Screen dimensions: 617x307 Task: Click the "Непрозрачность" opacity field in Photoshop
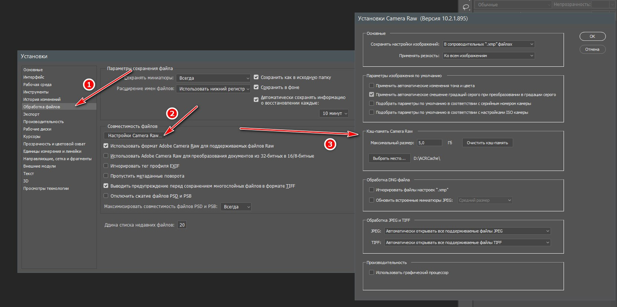(x=601, y=4)
